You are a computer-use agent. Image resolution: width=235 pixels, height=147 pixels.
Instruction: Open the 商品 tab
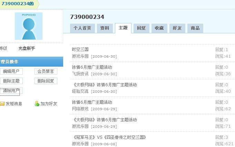(195, 29)
